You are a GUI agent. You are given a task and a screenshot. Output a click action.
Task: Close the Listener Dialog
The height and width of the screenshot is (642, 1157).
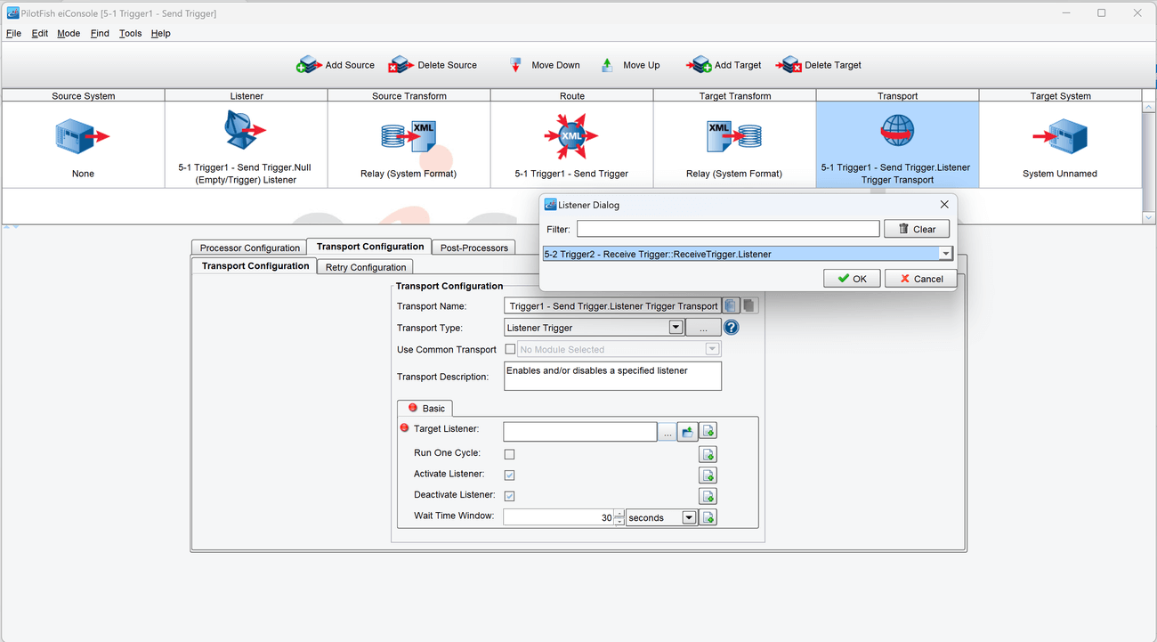click(x=944, y=204)
